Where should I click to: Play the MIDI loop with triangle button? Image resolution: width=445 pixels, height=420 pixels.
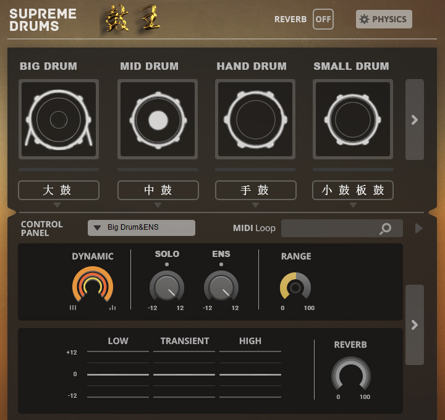419,228
